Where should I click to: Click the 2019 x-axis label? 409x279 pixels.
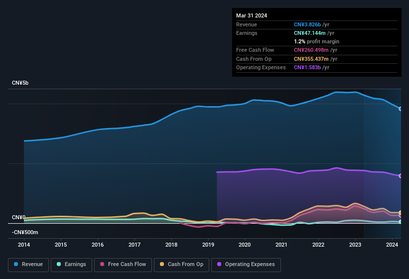click(x=208, y=245)
